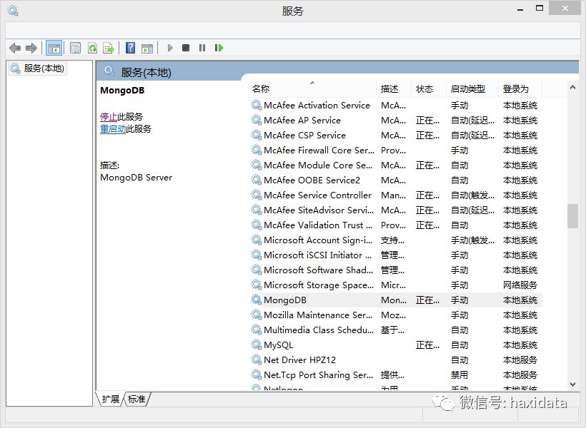Select McAfee Validation Trust row
Image resolution: width=586 pixels, height=428 pixels.
click(x=395, y=225)
